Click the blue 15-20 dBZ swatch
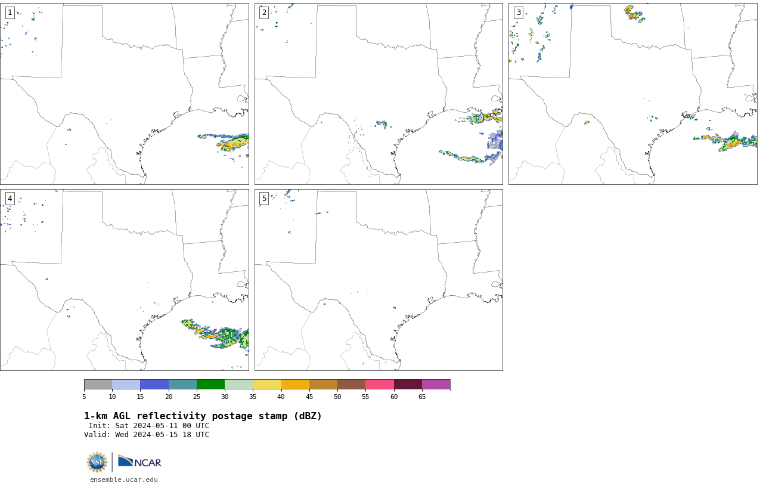 coord(154,385)
